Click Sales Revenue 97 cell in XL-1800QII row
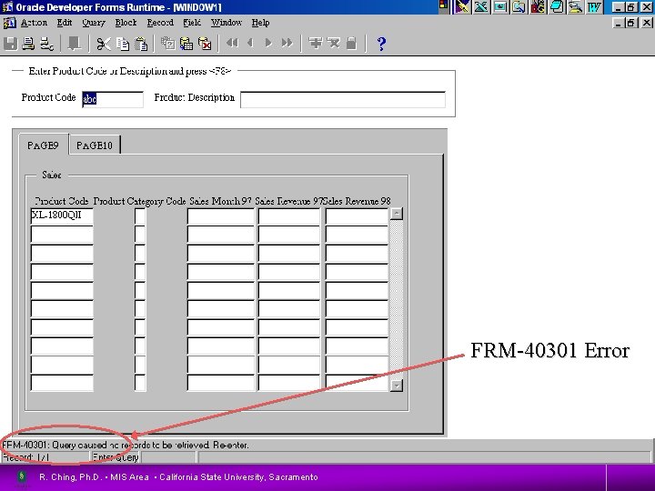655x491 pixels. point(288,216)
